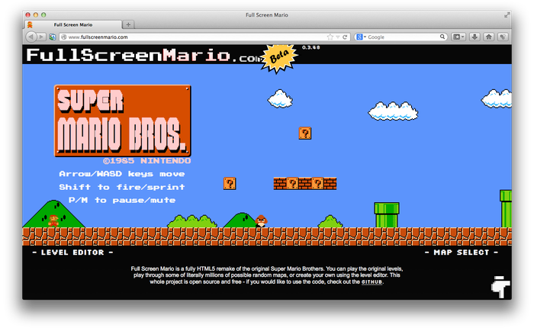Image resolution: width=534 pixels, height=328 pixels.
Task: Open the bookmarks menu toolbar button
Action: pyautogui.click(x=458, y=37)
